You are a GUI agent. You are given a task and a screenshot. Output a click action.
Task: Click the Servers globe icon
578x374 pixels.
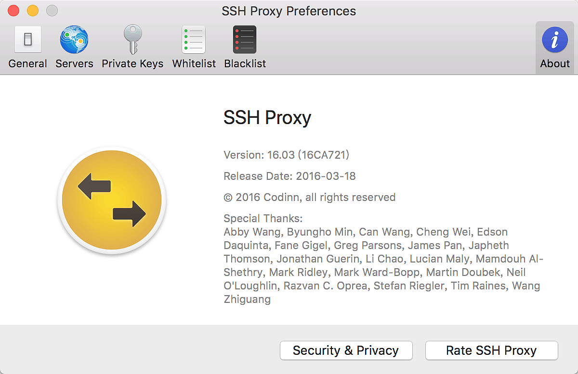click(74, 39)
